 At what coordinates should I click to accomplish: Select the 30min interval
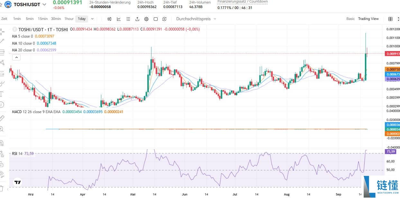pyautogui.click(x=56, y=19)
